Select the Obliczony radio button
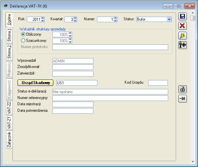Viewport: 198px width, 167px height. pyautogui.click(x=23, y=34)
